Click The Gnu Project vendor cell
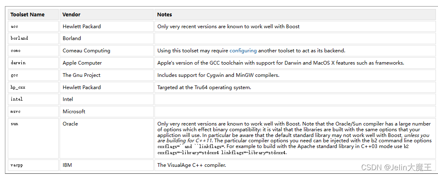This screenshot has height=175, width=438. click(x=106, y=75)
